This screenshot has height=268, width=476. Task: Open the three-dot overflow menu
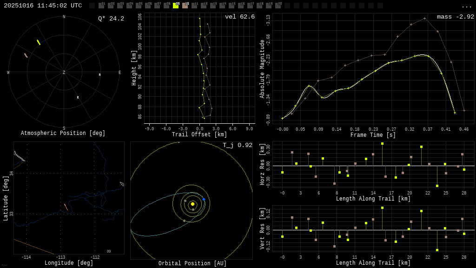(466, 6)
